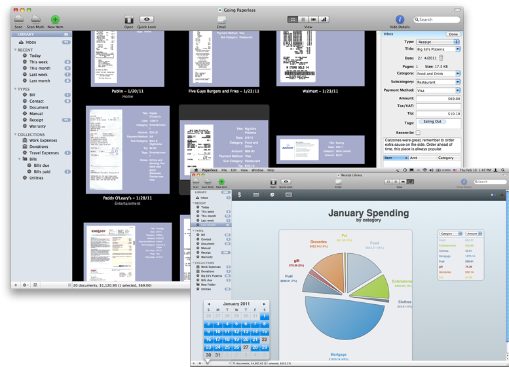Screen dimensions: 509x367
Task: Click the Email icon in Going Paperless toolbar
Action: (221, 20)
